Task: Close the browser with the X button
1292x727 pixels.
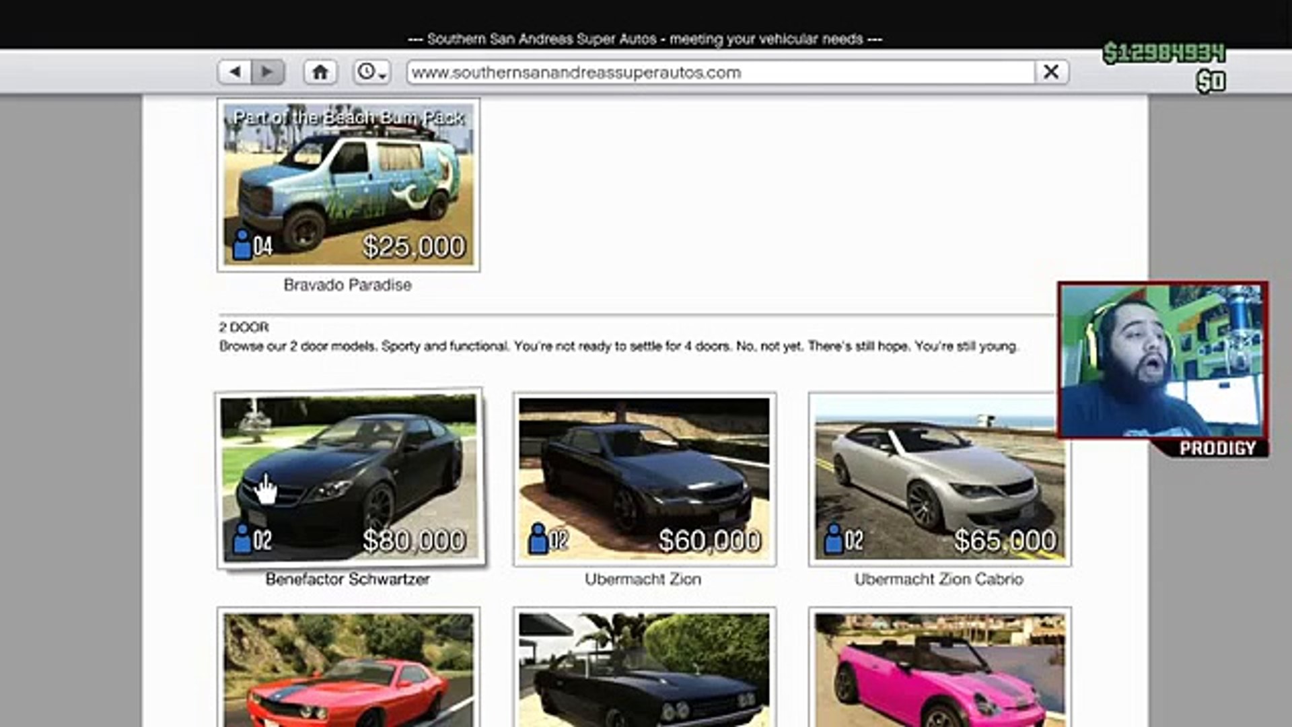Action: click(1051, 71)
